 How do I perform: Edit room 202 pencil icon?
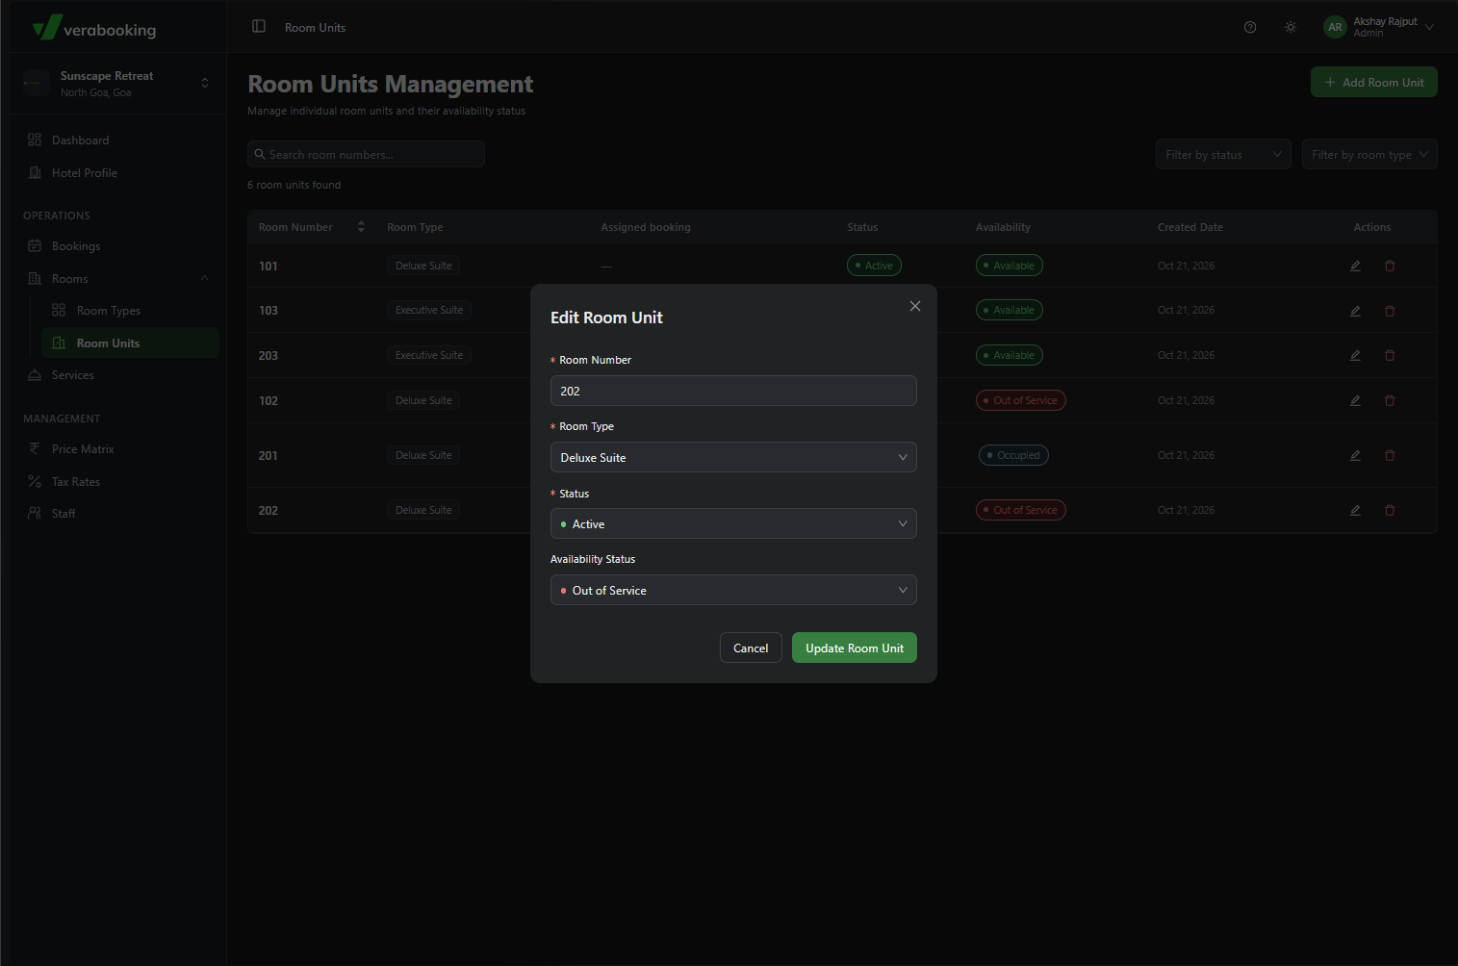[1355, 510]
